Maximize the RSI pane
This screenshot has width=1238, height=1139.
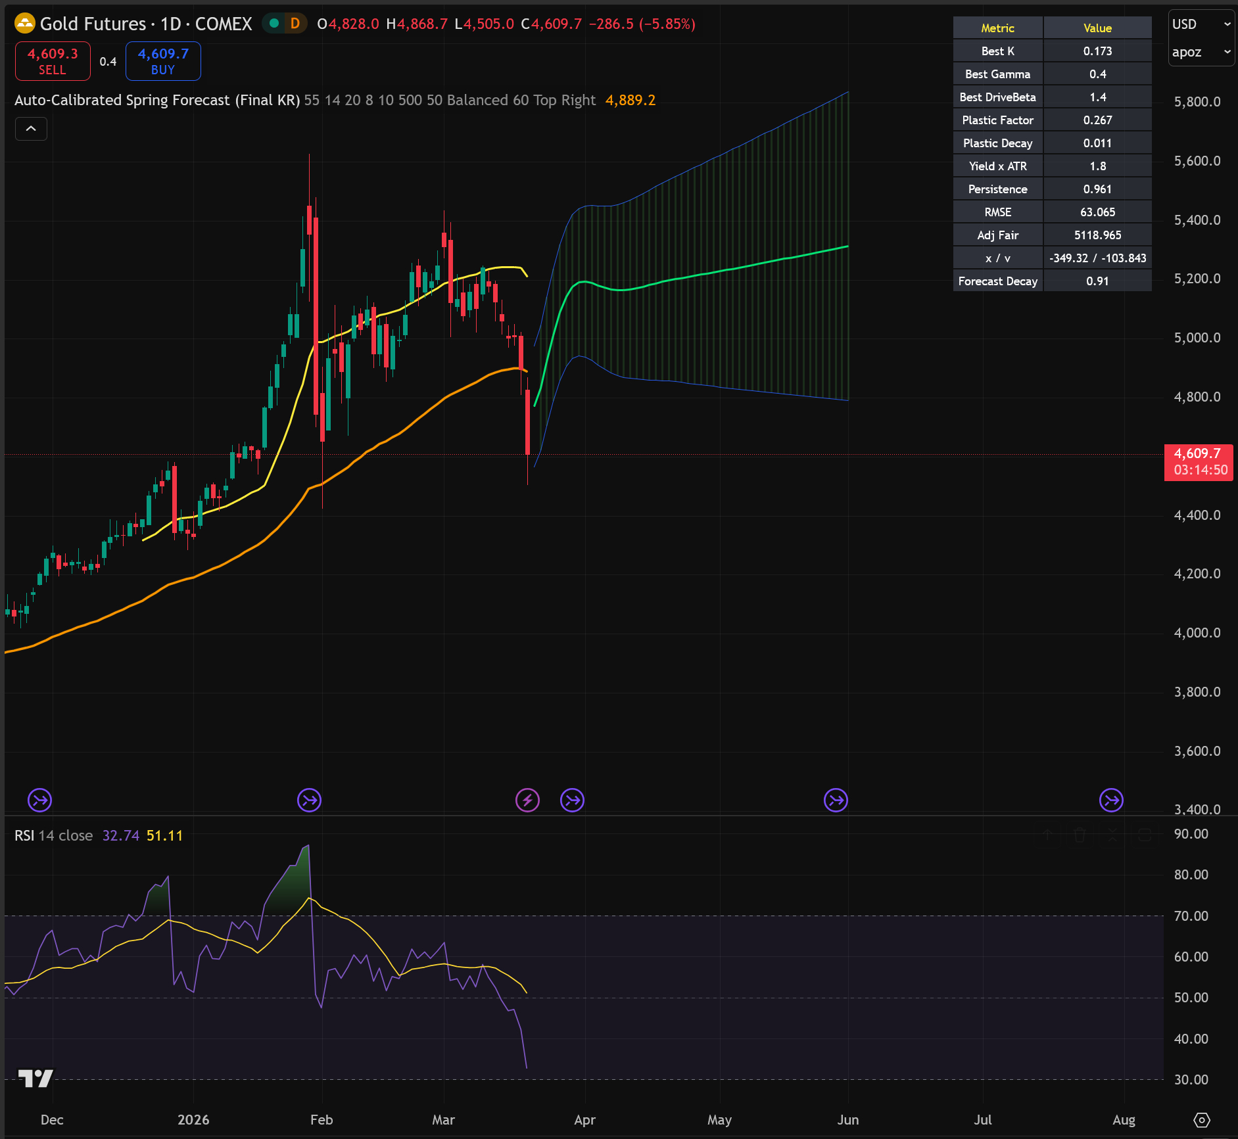tap(1145, 835)
